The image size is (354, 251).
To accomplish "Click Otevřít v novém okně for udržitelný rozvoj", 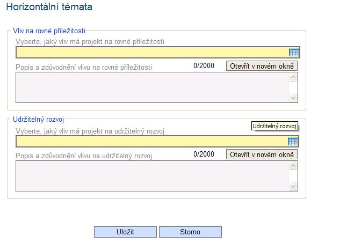I will coord(262,154).
